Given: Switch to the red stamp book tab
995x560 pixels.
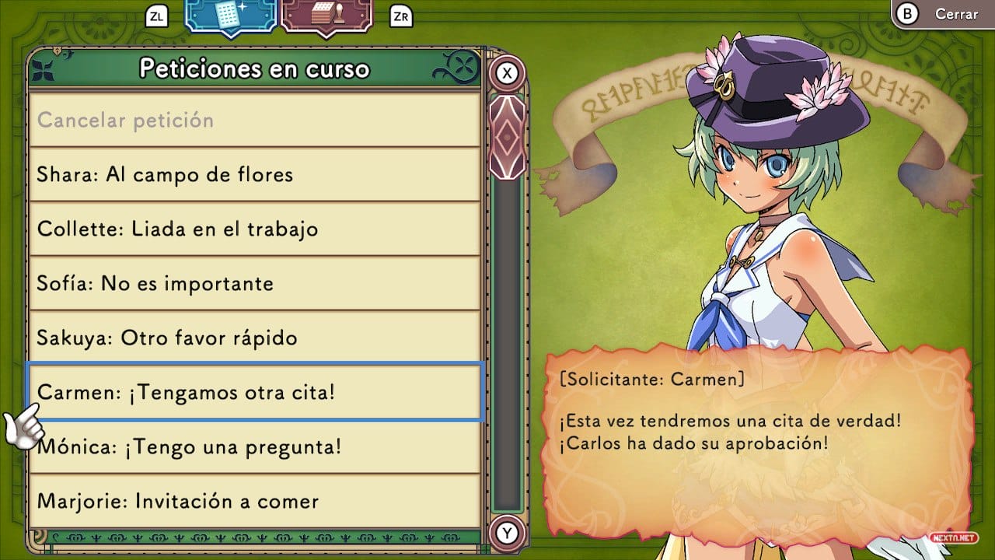Looking at the screenshot, I should click(x=327, y=16).
